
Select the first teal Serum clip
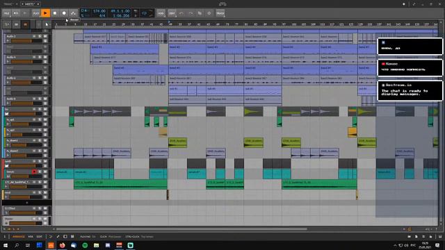(65, 174)
